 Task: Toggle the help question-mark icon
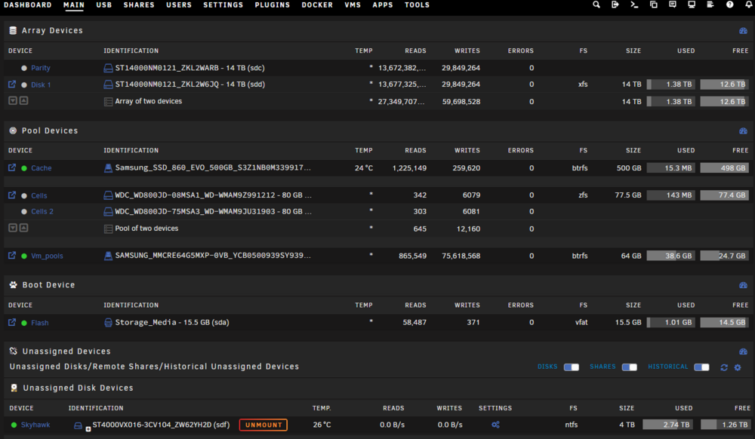[x=730, y=5]
